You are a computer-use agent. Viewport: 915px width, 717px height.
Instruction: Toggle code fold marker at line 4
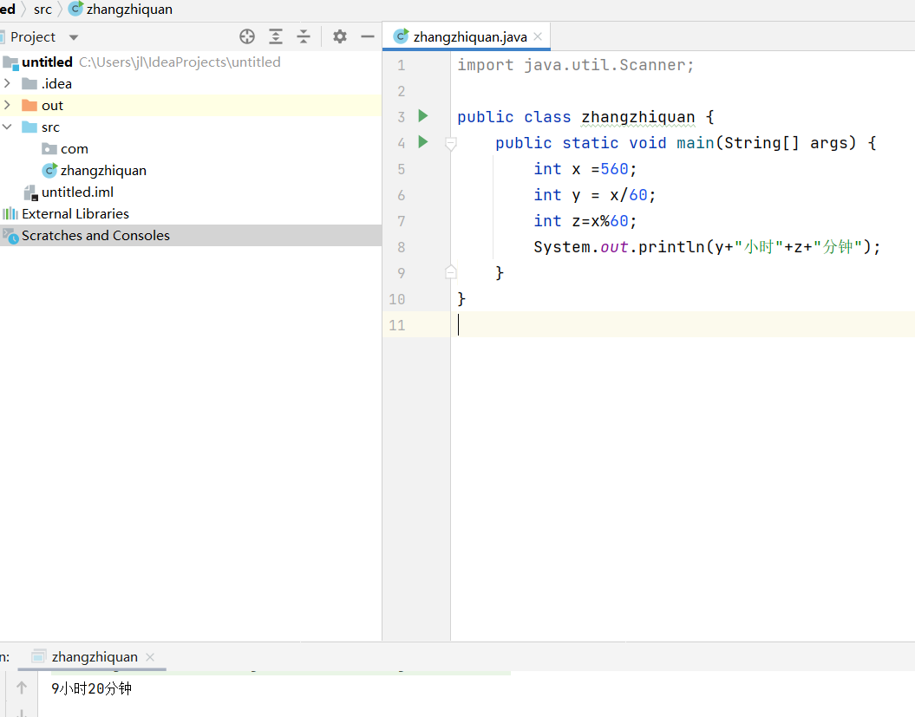coord(450,143)
